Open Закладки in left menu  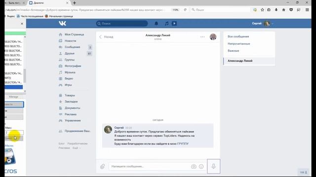coord(72,102)
